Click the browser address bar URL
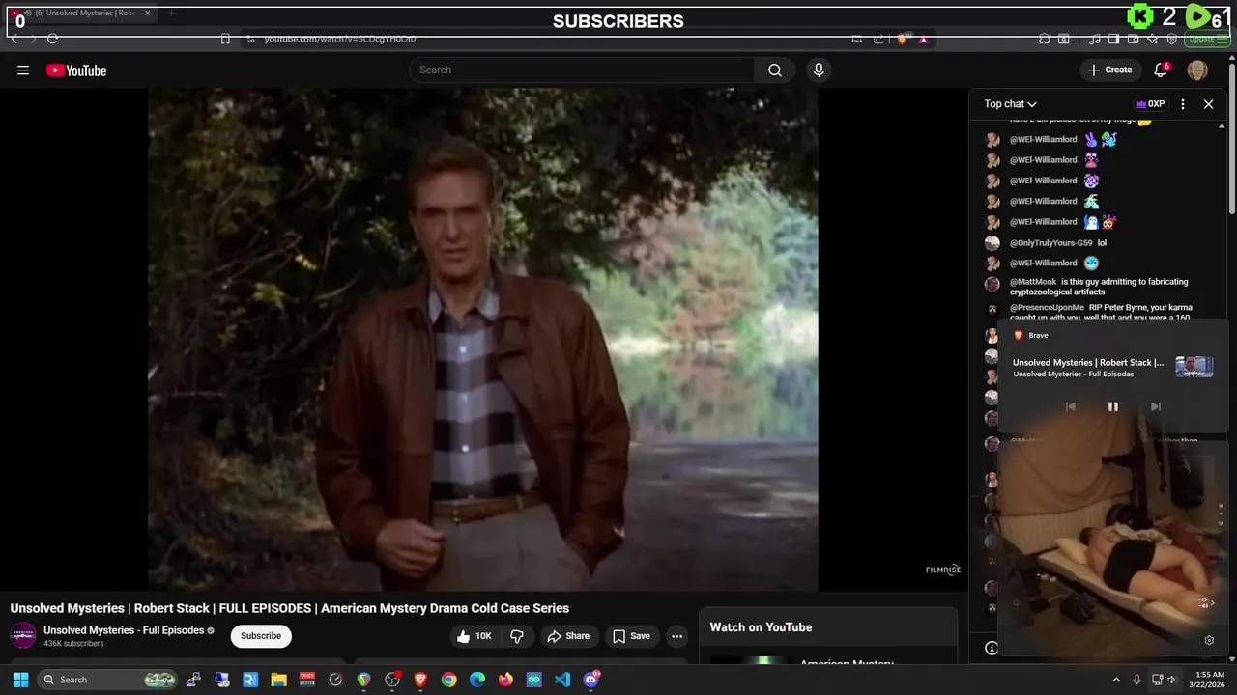Image resolution: width=1237 pixels, height=695 pixels. tap(340, 39)
